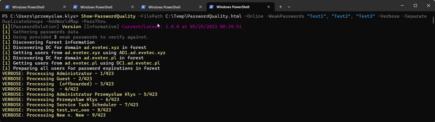Image resolution: width=435 pixels, height=122 pixels.
Task: Click the PowerShell icon on the first tab
Action: click(8, 7)
